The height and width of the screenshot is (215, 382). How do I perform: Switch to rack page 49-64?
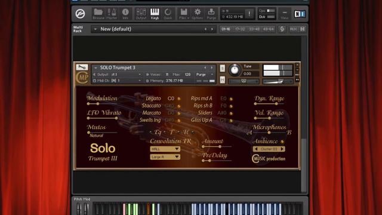268,29
